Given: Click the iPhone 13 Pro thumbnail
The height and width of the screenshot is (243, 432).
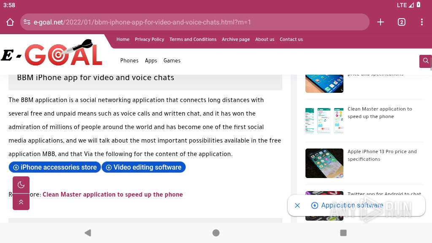Looking at the screenshot, I should pyautogui.click(x=324, y=163).
